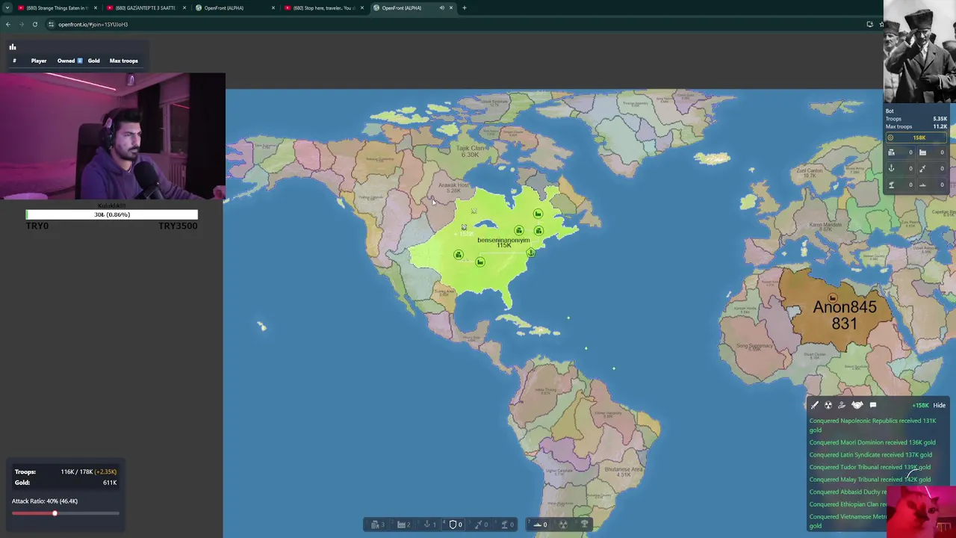The width and height of the screenshot is (956, 538).
Task: Select the Factory build icon in hotbar
Action: pos(401,525)
